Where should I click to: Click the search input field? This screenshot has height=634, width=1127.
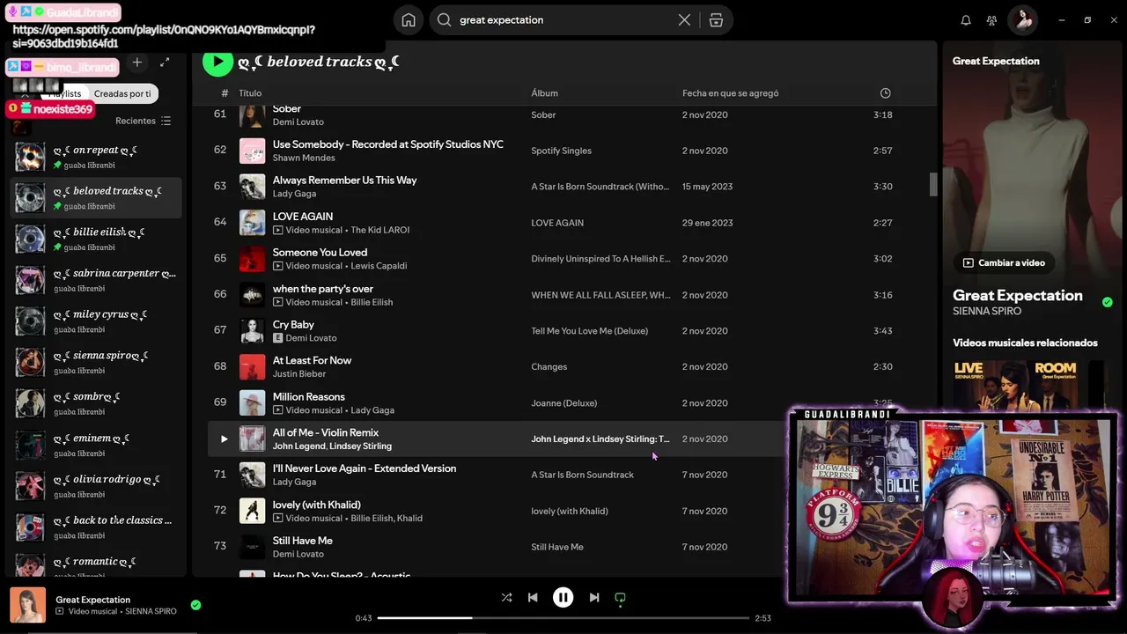tap(563, 20)
